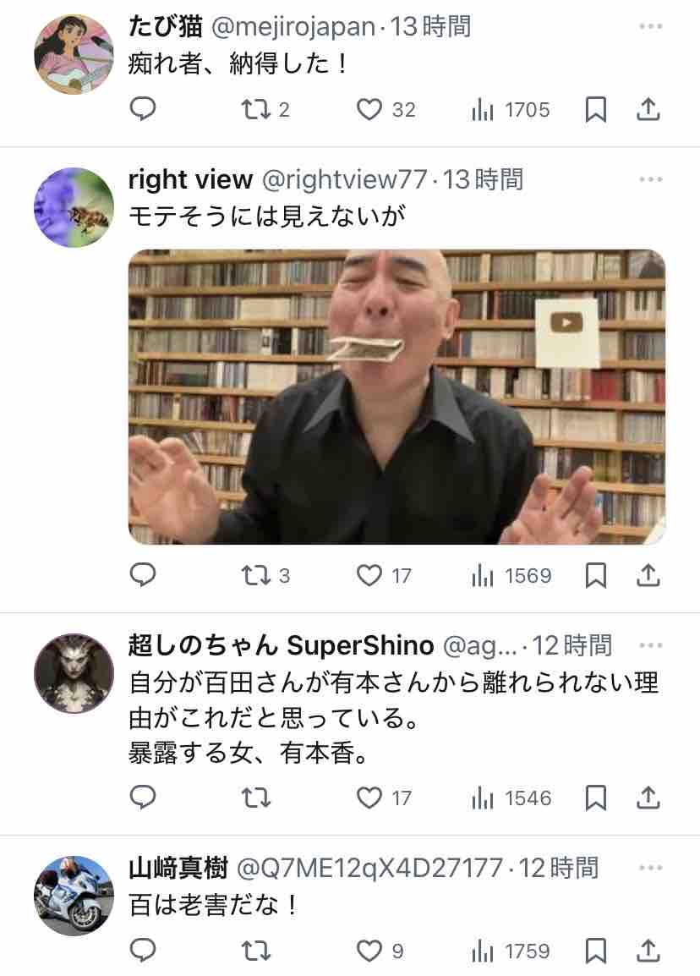Open more options on たび猫's tweet
Image resolution: width=700 pixels, height=976 pixels.
click(650, 26)
